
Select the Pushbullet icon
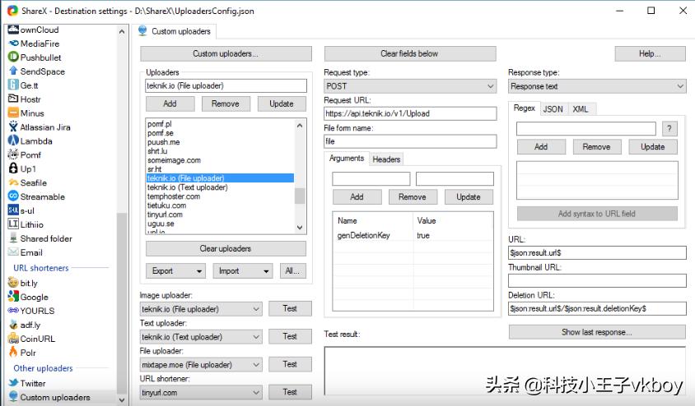click(13, 57)
